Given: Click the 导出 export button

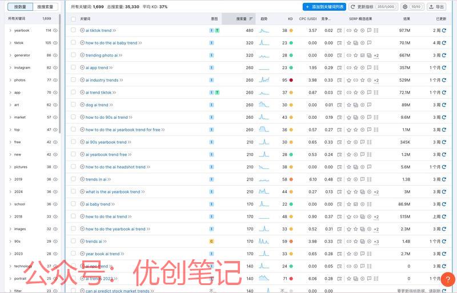Looking at the screenshot, I should pos(436,7).
